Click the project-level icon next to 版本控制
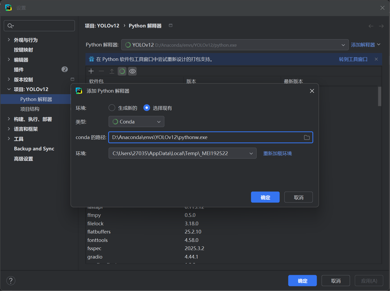 (x=73, y=79)
